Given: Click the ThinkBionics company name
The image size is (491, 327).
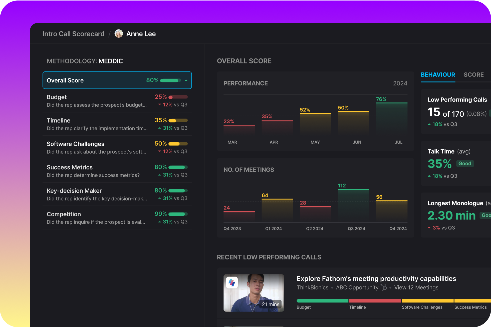Looking at the screenshot, I should click(x=313, y=287).
